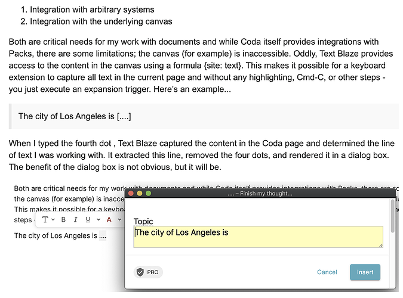403x298 pixels.
Task: Minimize the dialog using the yellow button
Action: point(140,193)
